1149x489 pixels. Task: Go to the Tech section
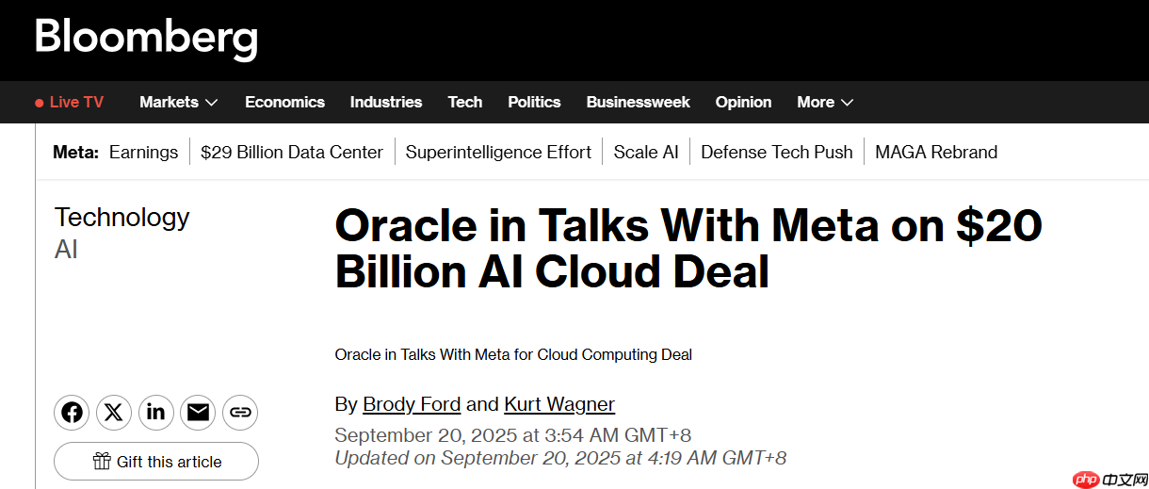(x=464, y=102)
